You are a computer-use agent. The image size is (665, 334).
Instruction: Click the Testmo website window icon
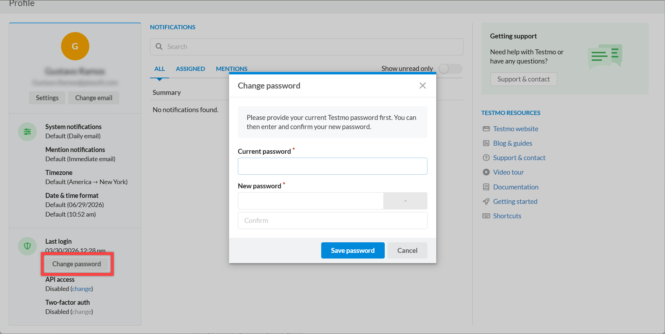click(x=486, y=129)
